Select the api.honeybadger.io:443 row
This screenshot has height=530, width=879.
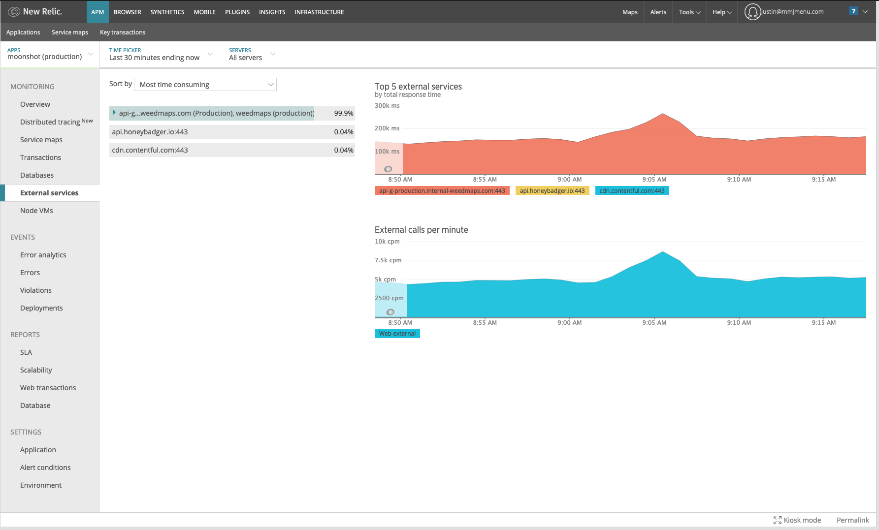click(x=232, y=132)
